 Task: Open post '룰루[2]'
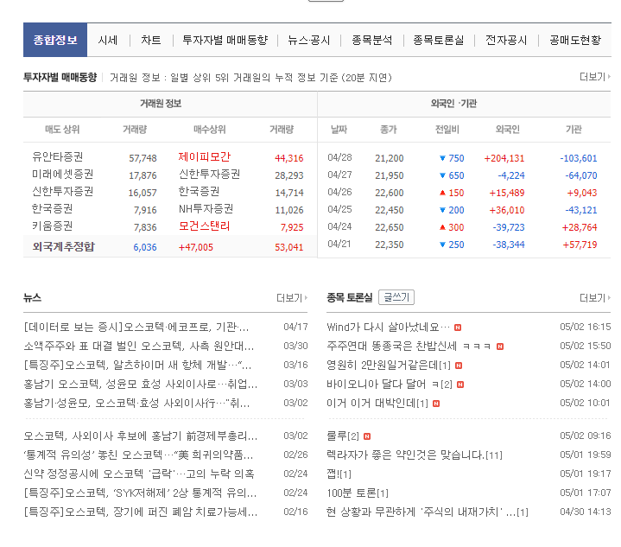coord(343,436)
